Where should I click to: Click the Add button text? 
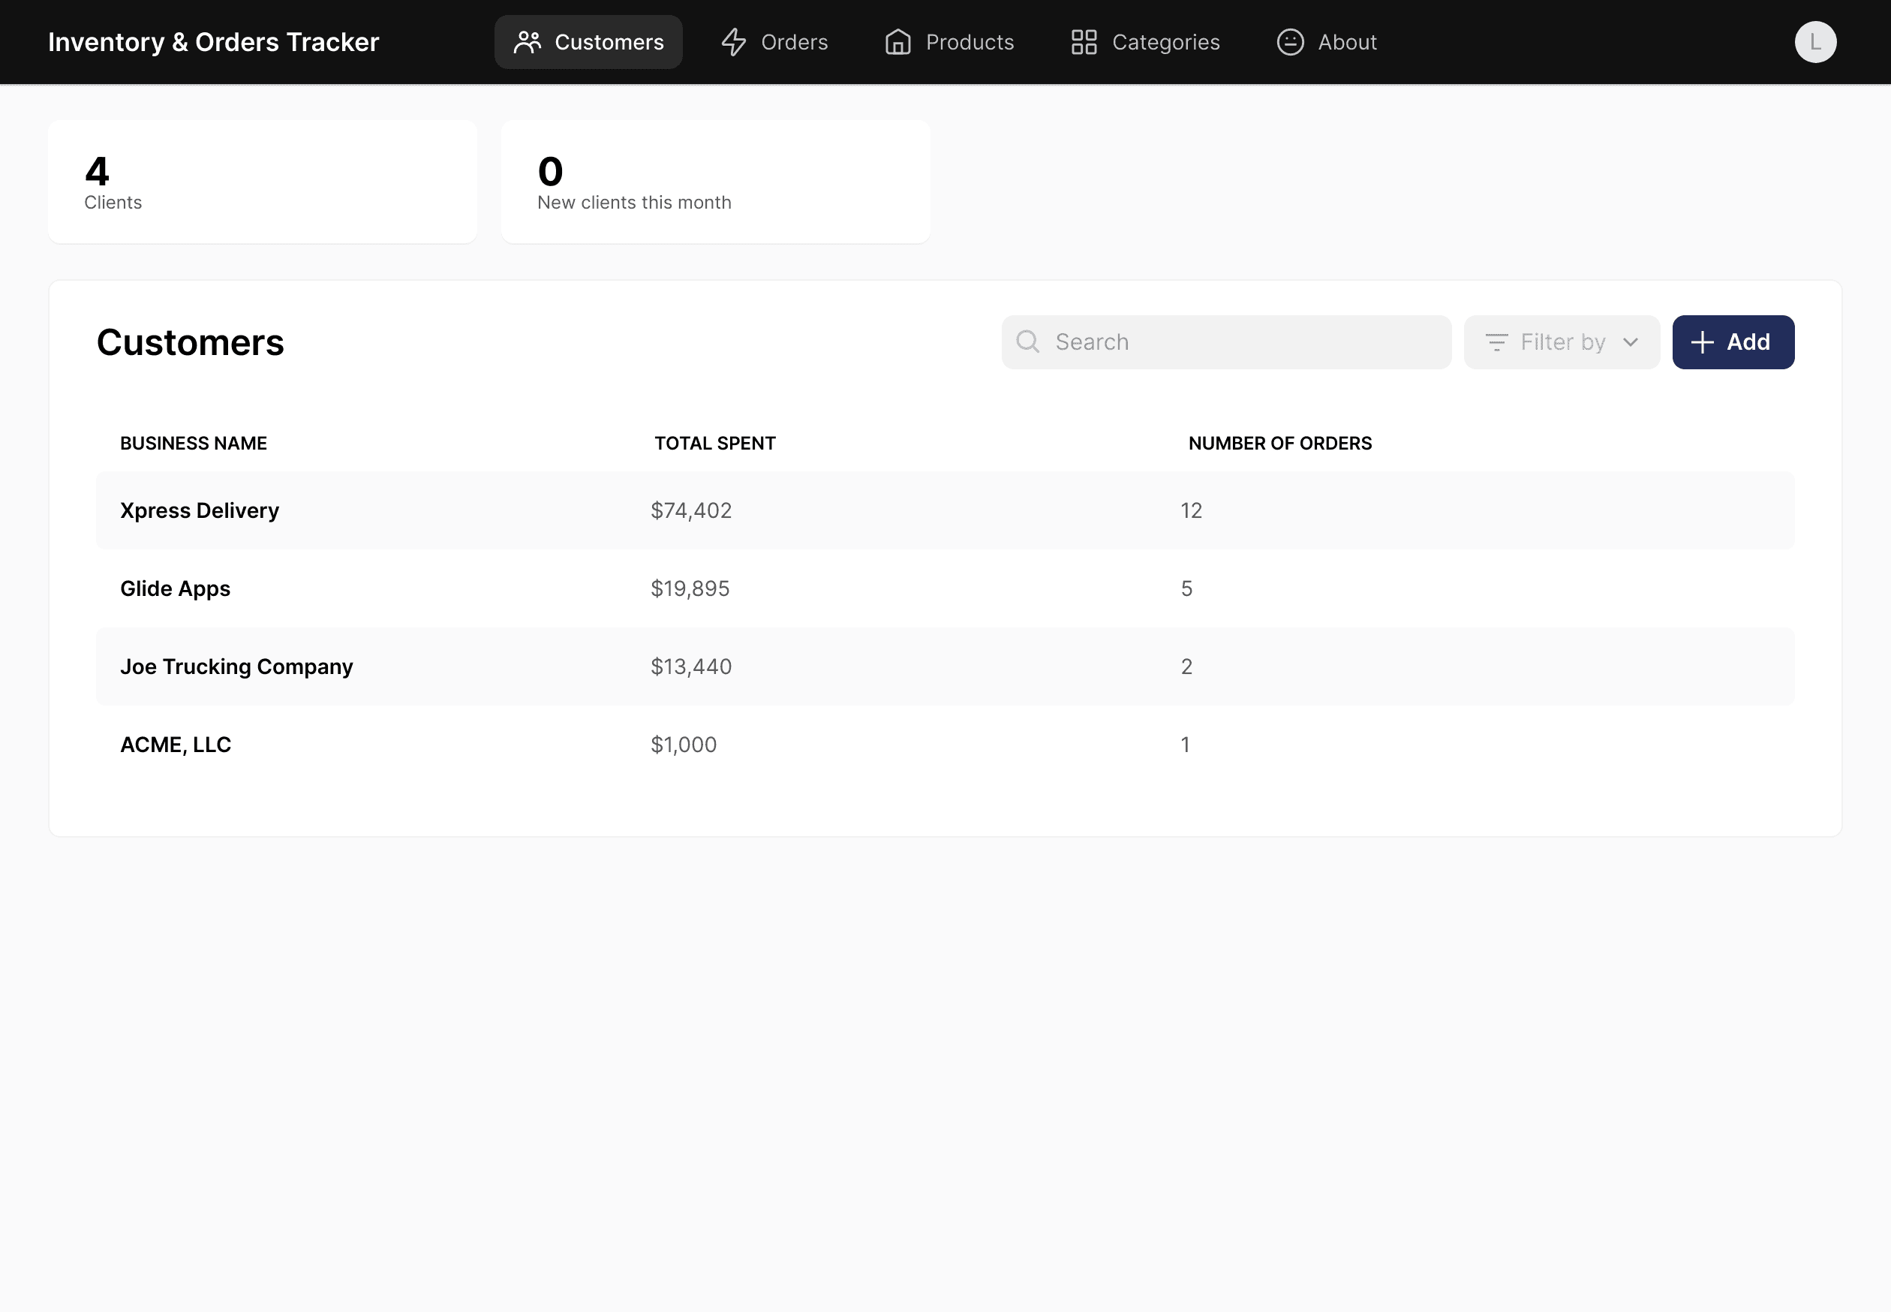click(1748, 342)
